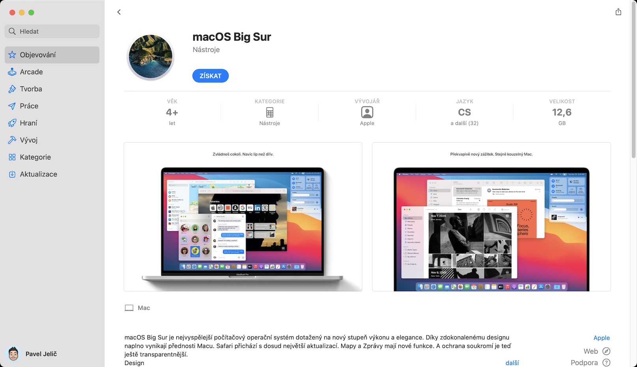This screenshot has width=637, height=367.
Task: Click Pavel Jelič account avatar
Action: [13, 354]
